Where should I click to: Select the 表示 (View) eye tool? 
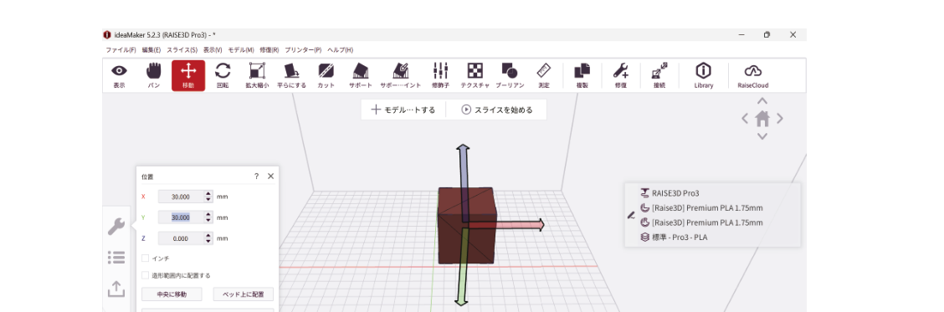pyautogui.click(x=119, y=76)
